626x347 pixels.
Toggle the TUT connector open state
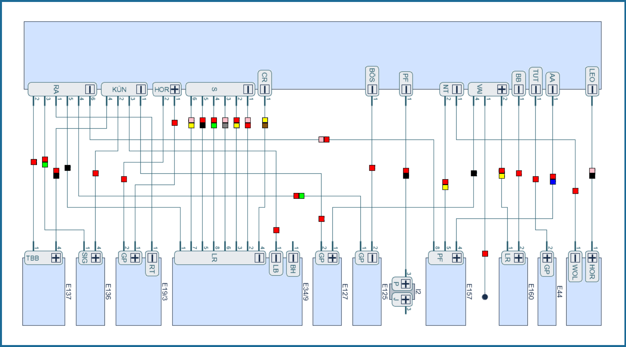pos(535,89)
